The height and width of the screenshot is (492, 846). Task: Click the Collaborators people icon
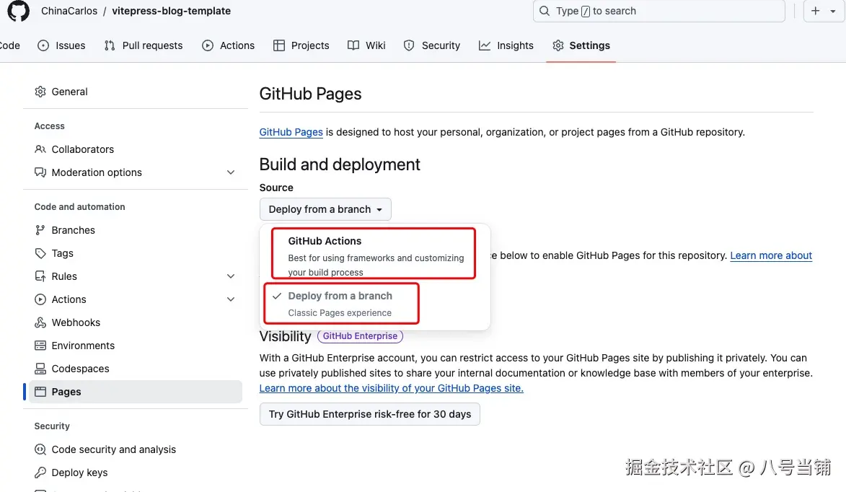(41, 149)
